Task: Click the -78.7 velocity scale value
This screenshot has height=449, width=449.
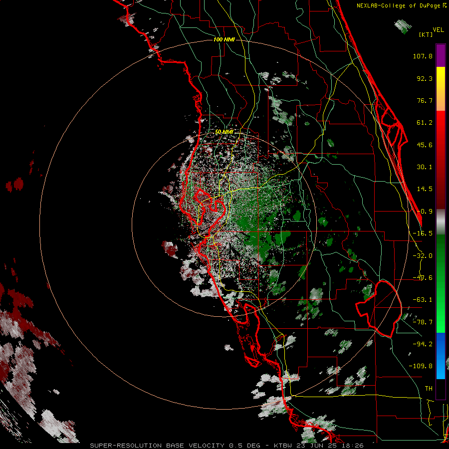Action: (423, 322)
